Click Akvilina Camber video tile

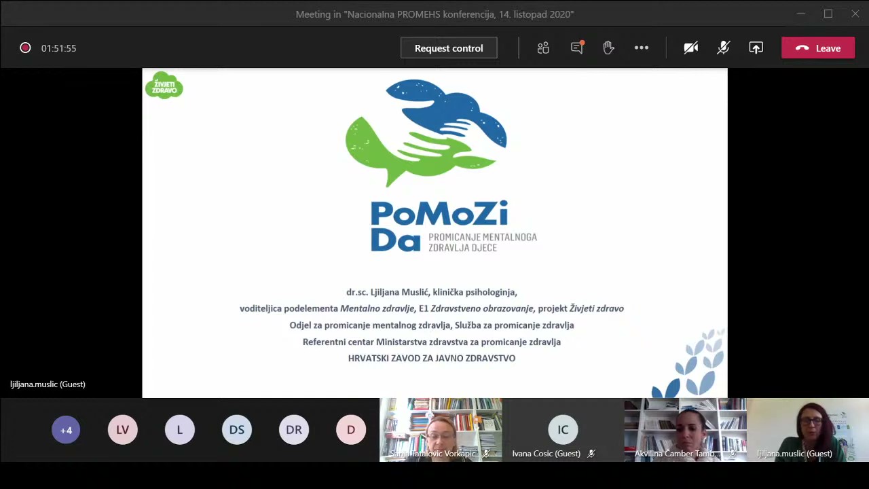pos(685,430)
